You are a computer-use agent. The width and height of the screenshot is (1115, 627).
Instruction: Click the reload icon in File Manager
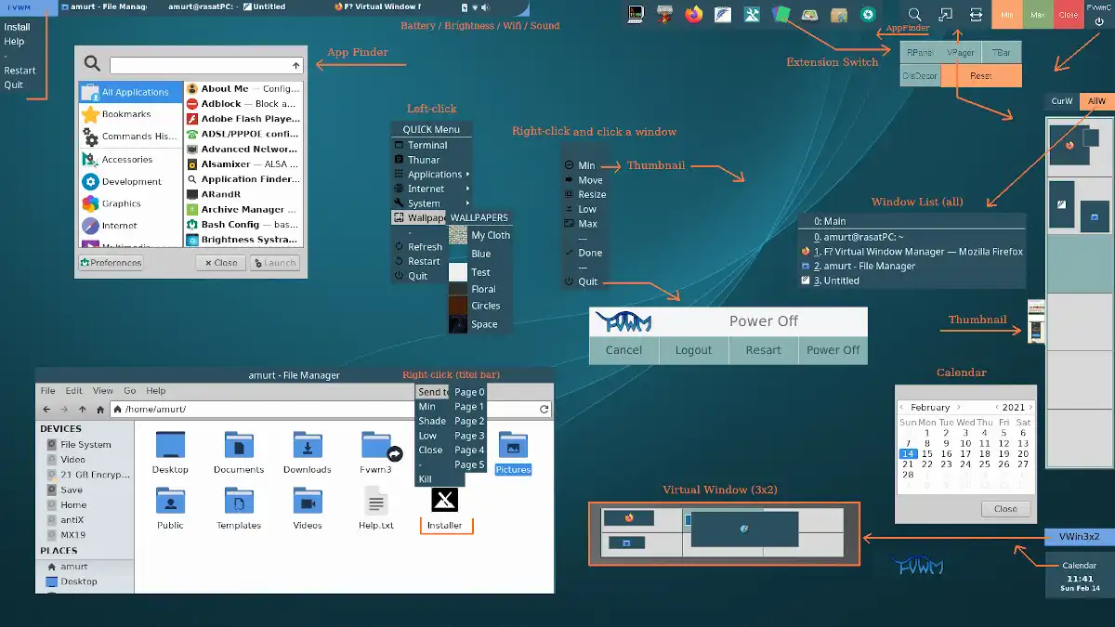[544, 410]
